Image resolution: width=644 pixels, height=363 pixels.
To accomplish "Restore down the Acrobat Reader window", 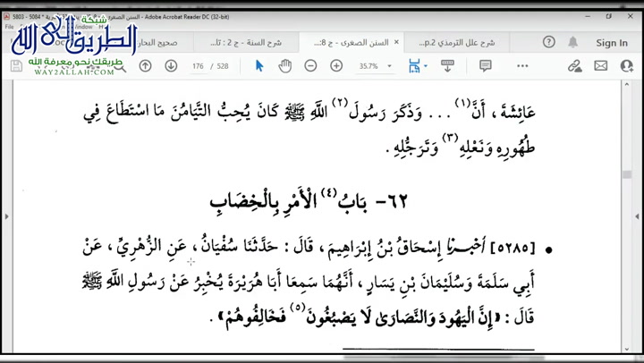I will point(609,16).
